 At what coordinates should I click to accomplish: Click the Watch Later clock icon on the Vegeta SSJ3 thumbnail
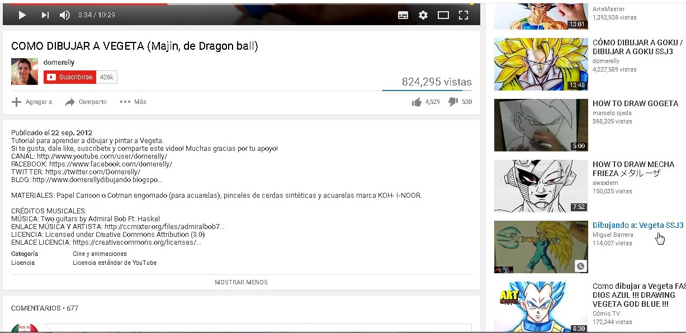581,267
